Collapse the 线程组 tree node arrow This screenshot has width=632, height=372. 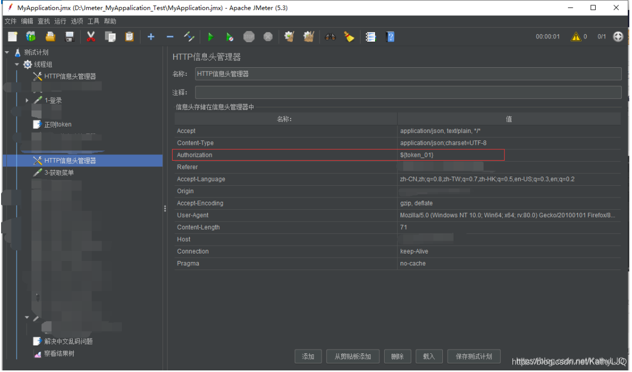[17, 65]
